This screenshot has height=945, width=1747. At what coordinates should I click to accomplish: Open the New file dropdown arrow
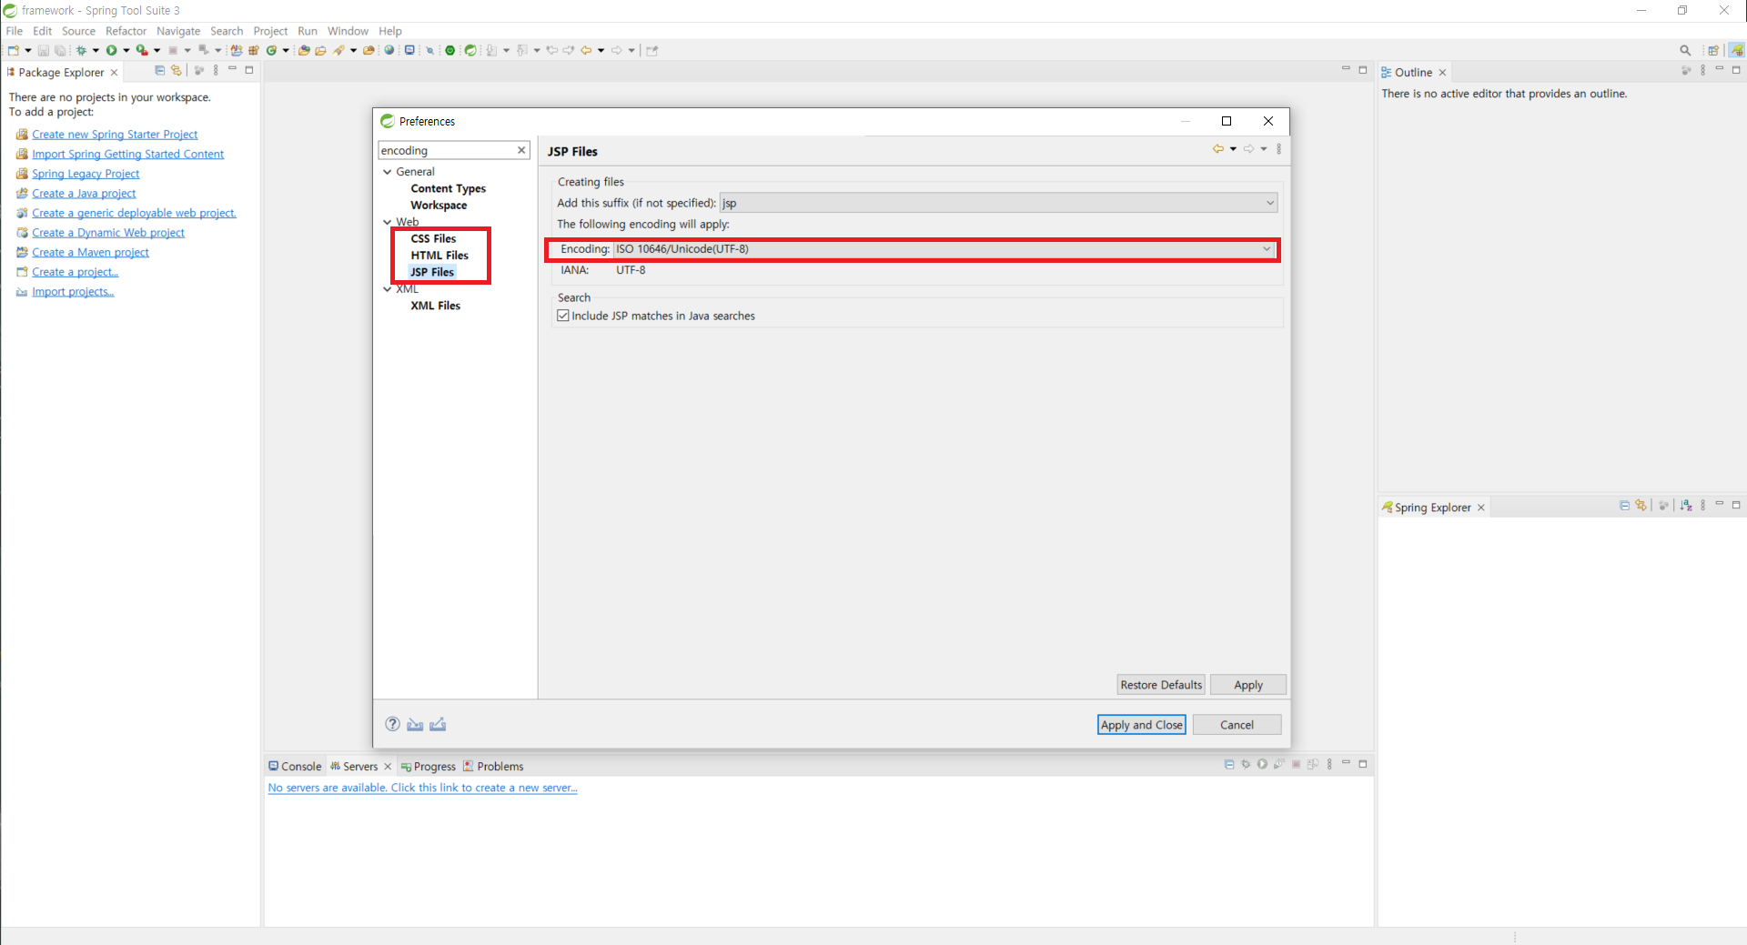click(x=27, y=50)
